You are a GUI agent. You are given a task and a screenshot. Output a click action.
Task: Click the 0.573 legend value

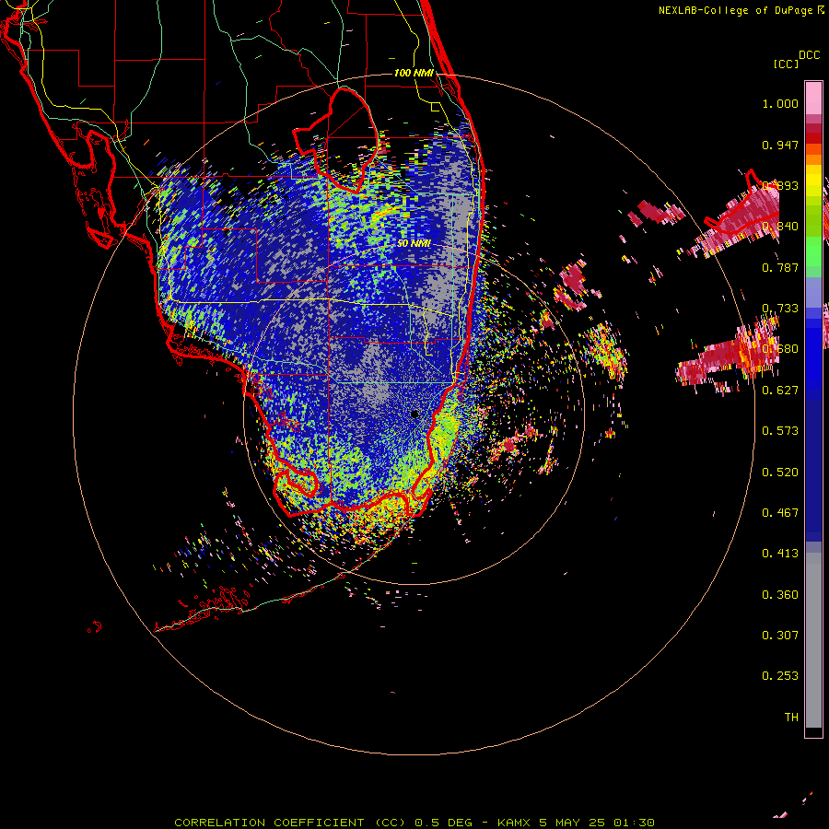pos(780,430)
